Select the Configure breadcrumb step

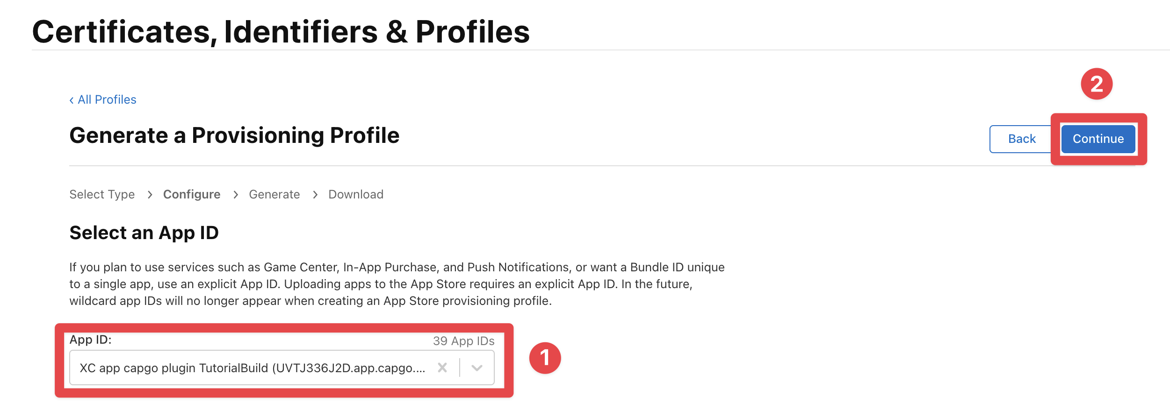(191, 194)
